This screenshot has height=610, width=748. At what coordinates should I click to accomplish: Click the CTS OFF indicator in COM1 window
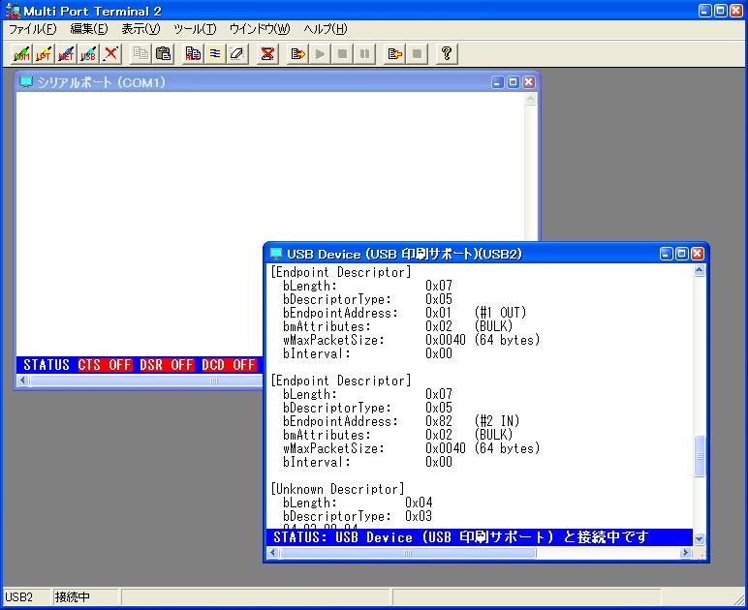coord(105,365)
